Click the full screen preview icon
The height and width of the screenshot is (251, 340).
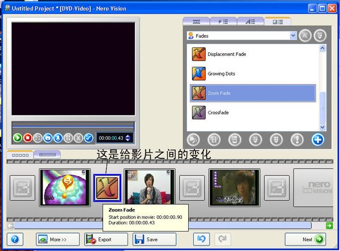38,138
